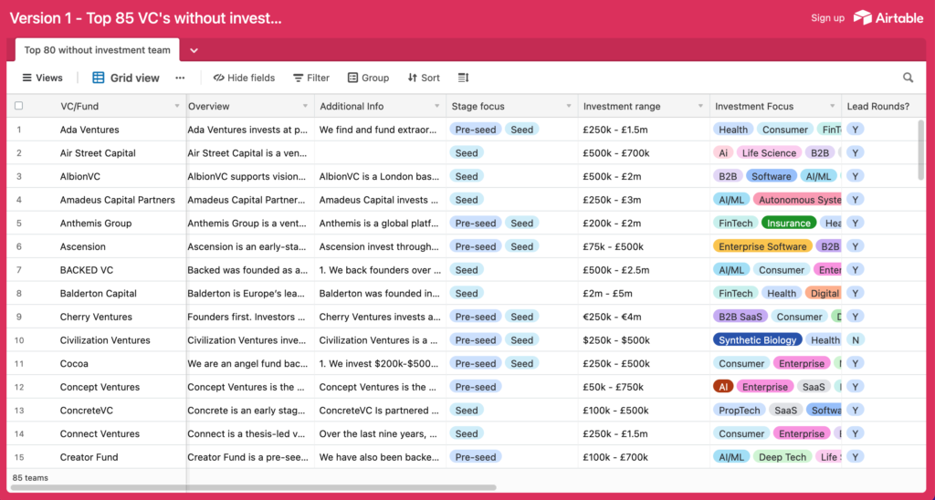Expand the Investment Focus column dropdown

pos(832,107)
